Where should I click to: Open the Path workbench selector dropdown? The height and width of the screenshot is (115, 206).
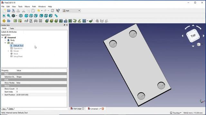71,11
